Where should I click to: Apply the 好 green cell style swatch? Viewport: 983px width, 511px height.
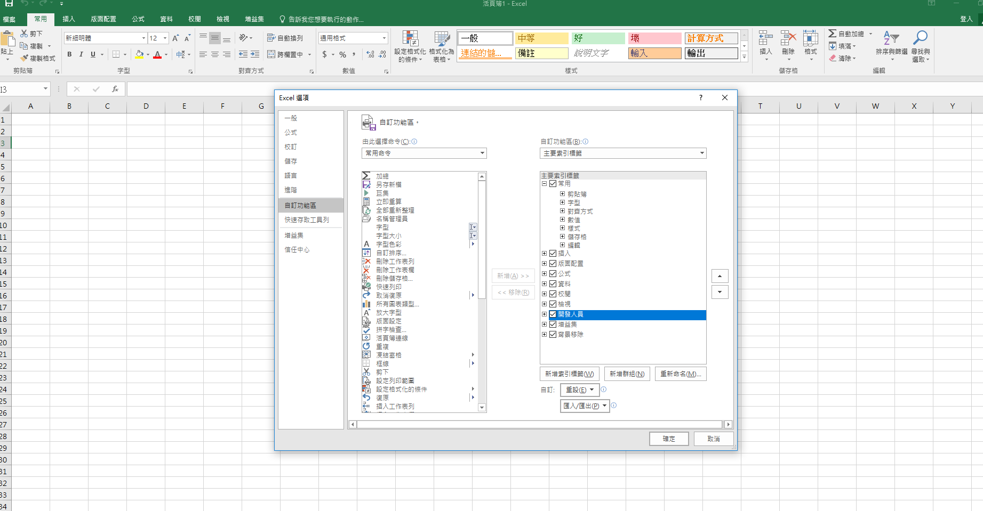pos(598,38)
